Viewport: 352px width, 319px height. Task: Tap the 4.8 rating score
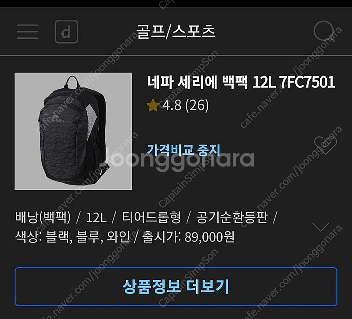(172, 105)
